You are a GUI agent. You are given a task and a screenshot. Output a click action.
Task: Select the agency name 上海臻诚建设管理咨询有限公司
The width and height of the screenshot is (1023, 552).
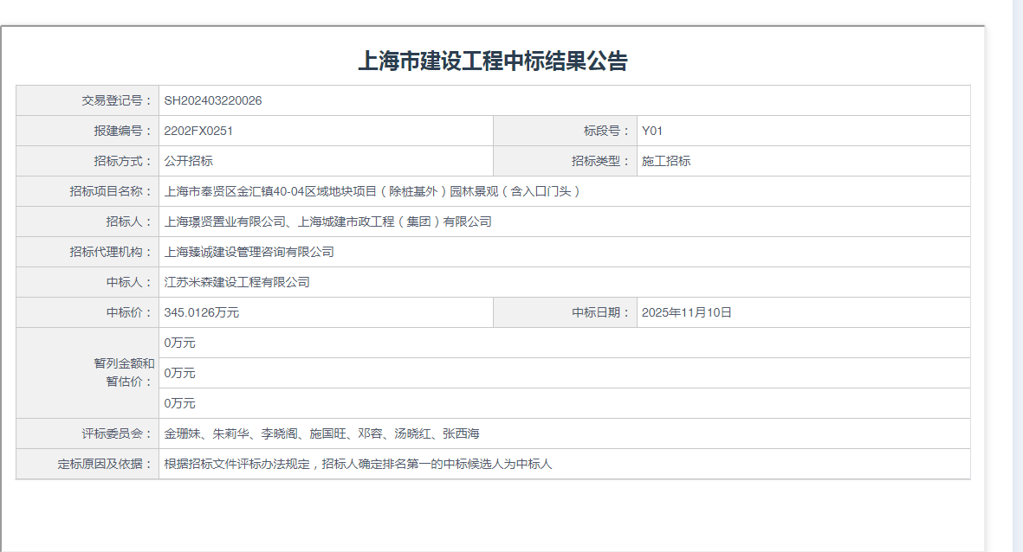249,252
